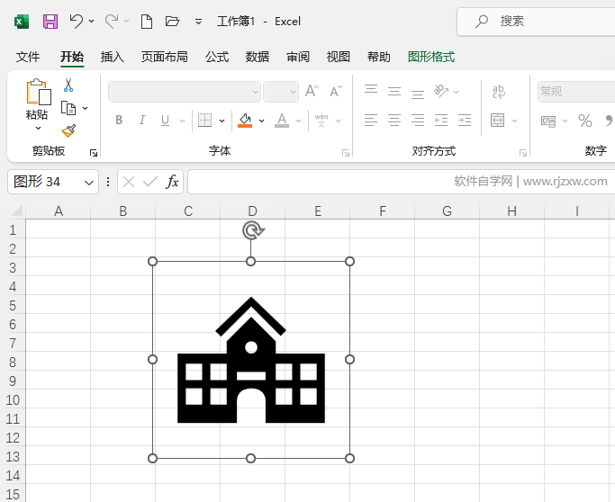Open the 文件 menu tab
The height and width of the screenshot is (502, 615).
click(28, 58)
